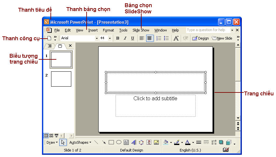Viewport: 276px width, 157px height.
Task: Insert a New Slide
Action: (222, 38)
